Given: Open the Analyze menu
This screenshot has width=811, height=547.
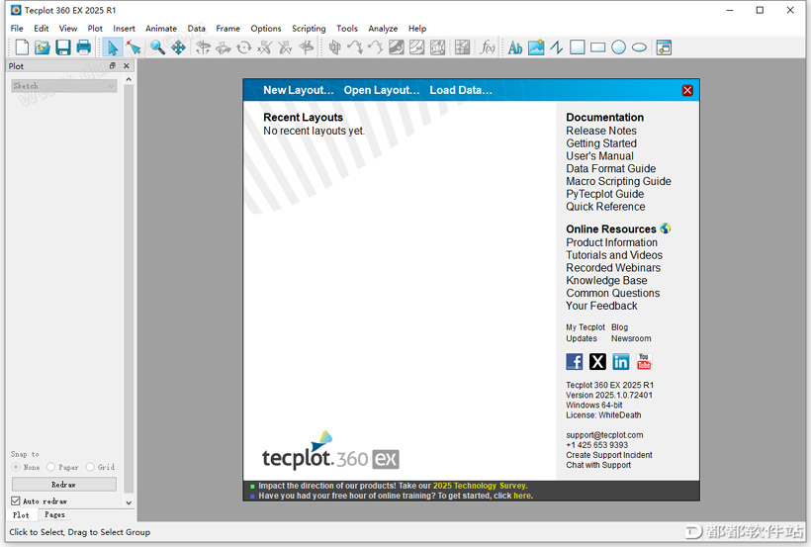Looking at the screenshot, I should (383, 29).
